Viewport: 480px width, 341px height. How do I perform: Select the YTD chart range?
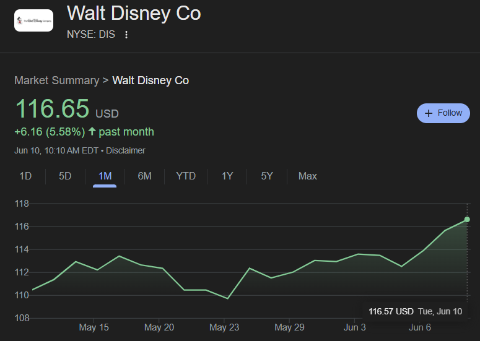[186, 176]
